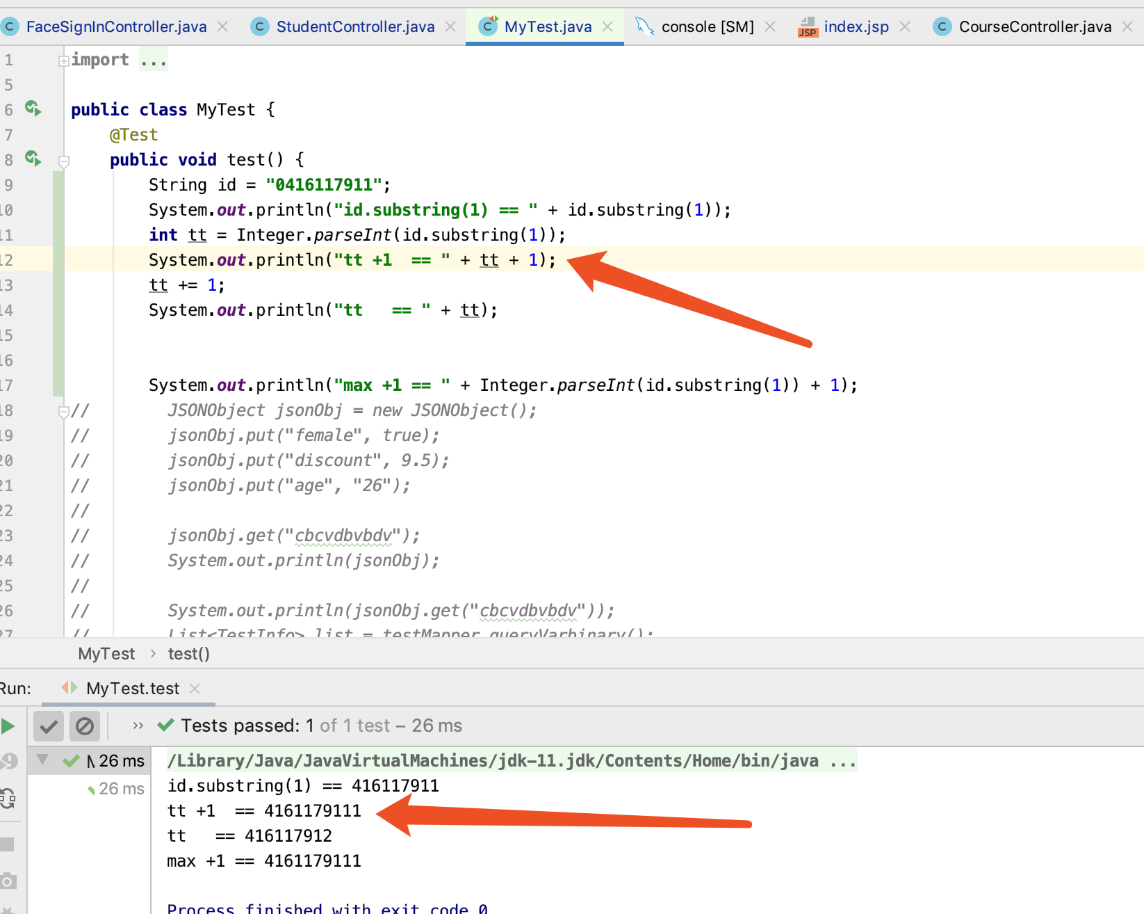Screen dimensions: 1144x914
Task: Click Rerun Failed Tests icon in Run sidebar
Action: (x=8, y=761)
